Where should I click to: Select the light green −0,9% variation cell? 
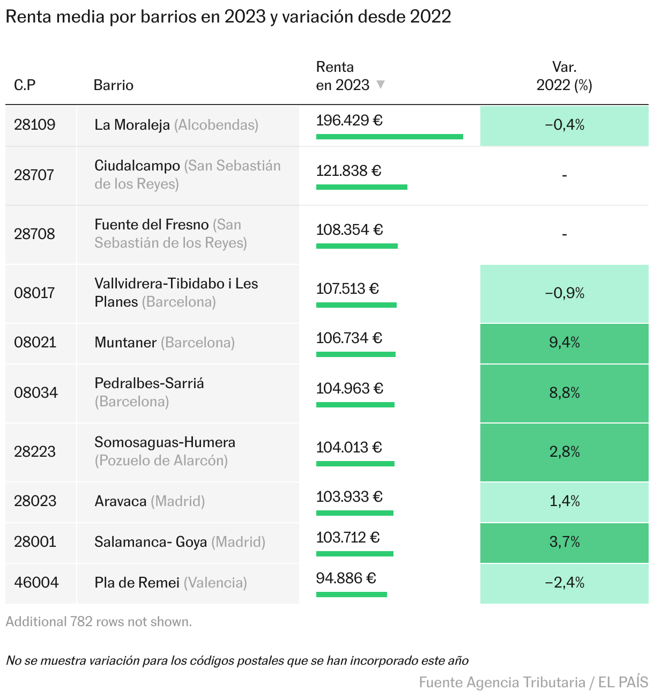click(x=564, y=293)
